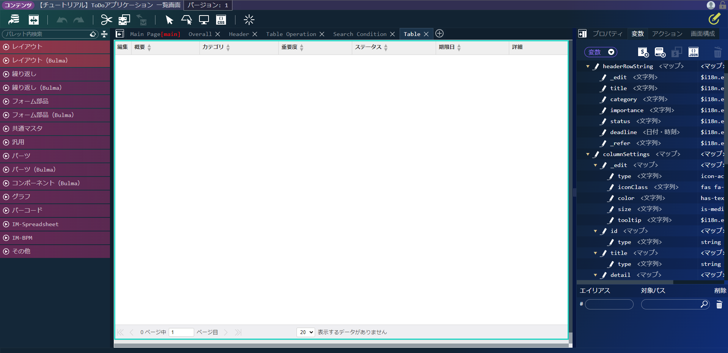Open the Main Page[main] tab
Image resolution: width=728 pixels, height=353 pixels.
[x=155, y=34]
